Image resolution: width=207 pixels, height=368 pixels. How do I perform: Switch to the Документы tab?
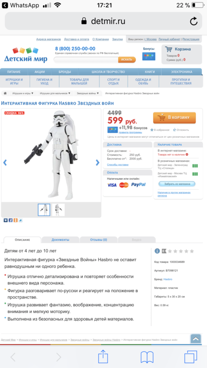(60, 239)
